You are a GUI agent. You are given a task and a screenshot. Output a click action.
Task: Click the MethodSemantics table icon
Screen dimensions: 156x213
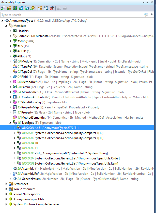pyautogui.click(x=15, y=117)
